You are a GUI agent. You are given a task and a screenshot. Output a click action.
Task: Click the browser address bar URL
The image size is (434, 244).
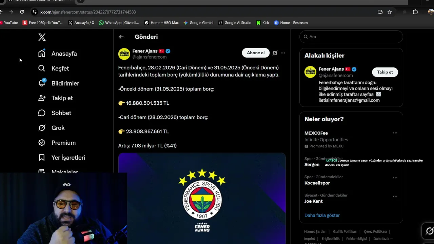88,12
